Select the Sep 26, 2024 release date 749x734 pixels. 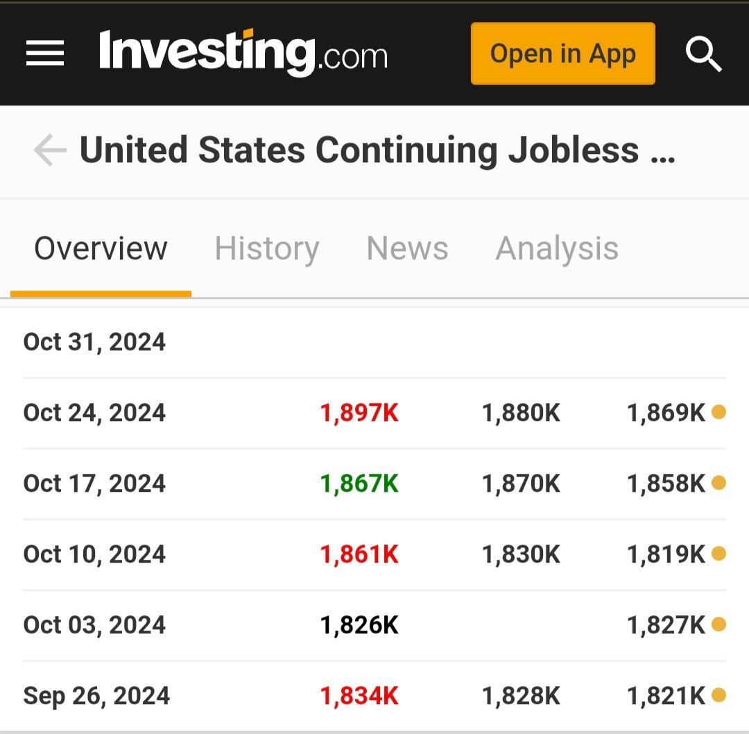point(96,696)
